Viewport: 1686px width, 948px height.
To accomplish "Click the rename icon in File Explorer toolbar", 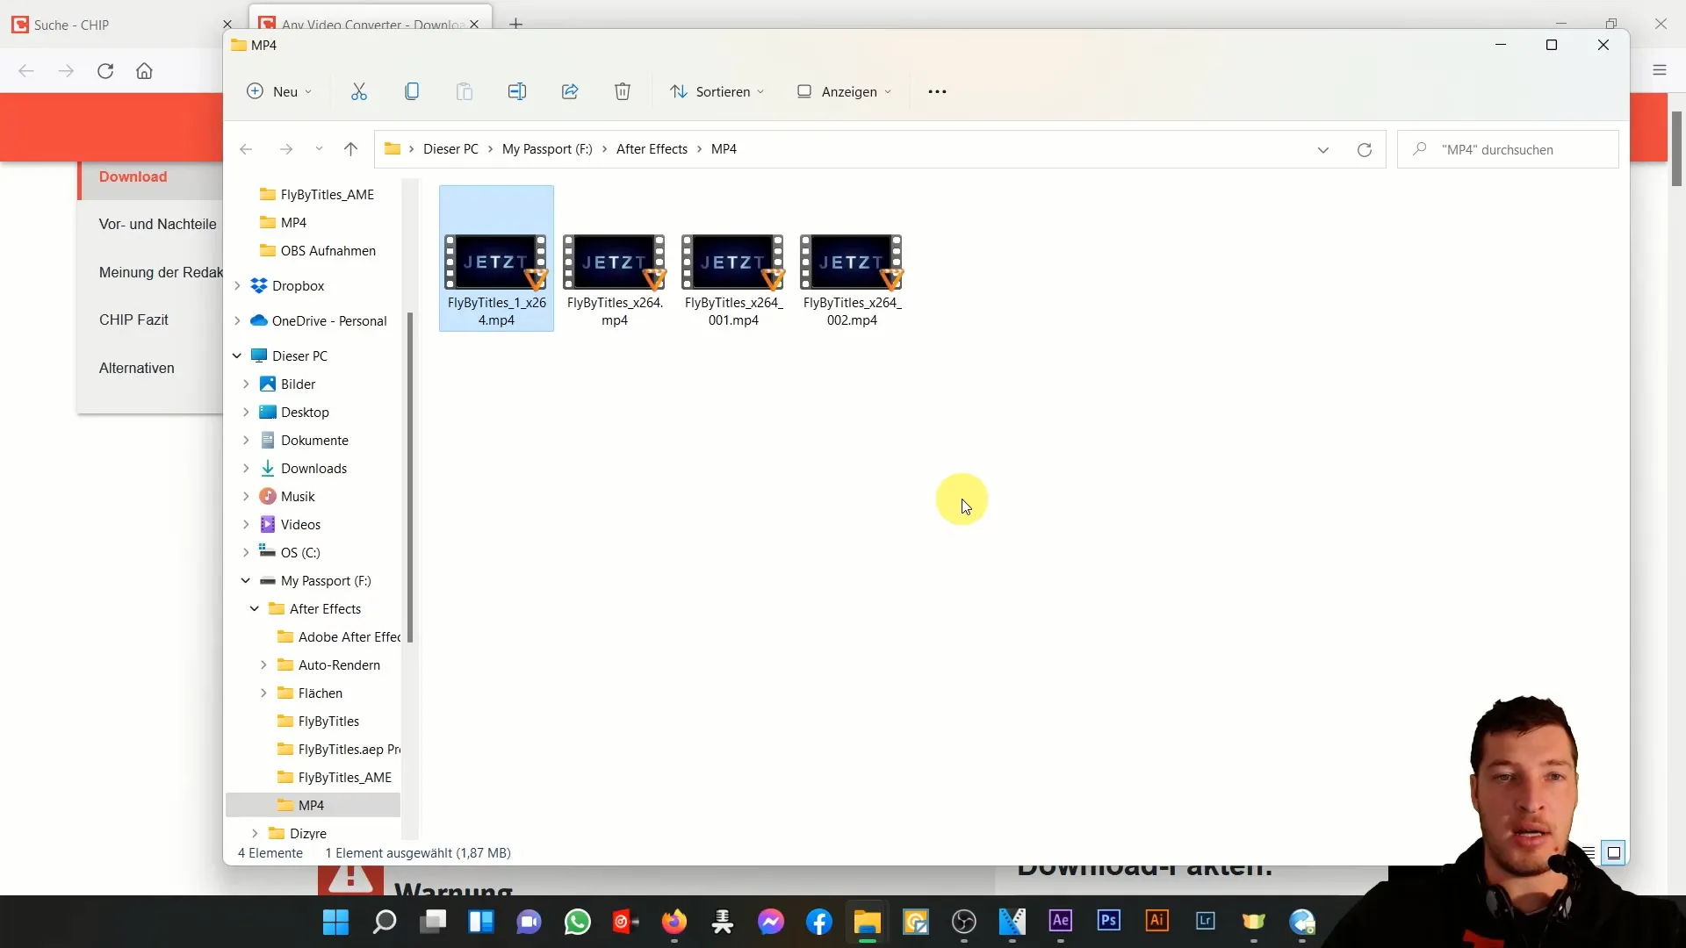I will click(517, 91).
